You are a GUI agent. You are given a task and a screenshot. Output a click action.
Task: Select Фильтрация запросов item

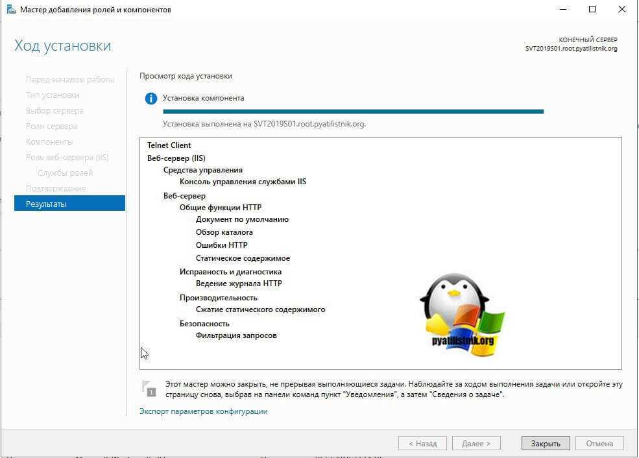click(236, 335)
